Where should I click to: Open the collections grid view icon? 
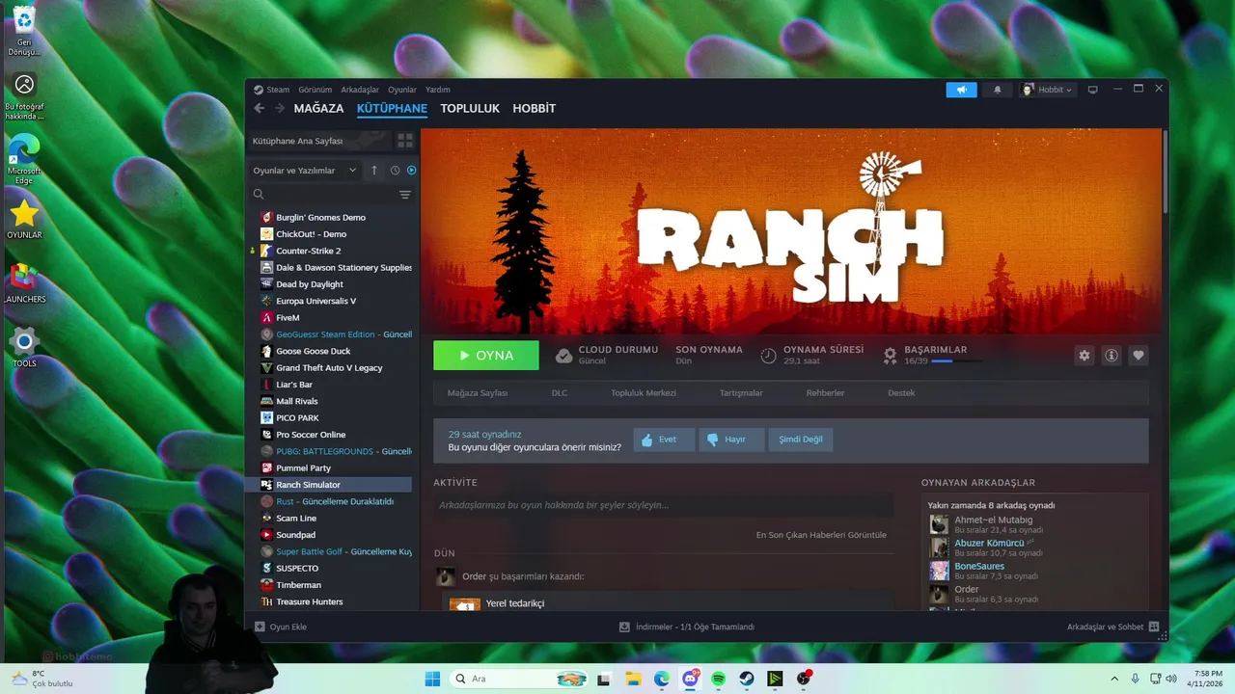pos(405,141)
